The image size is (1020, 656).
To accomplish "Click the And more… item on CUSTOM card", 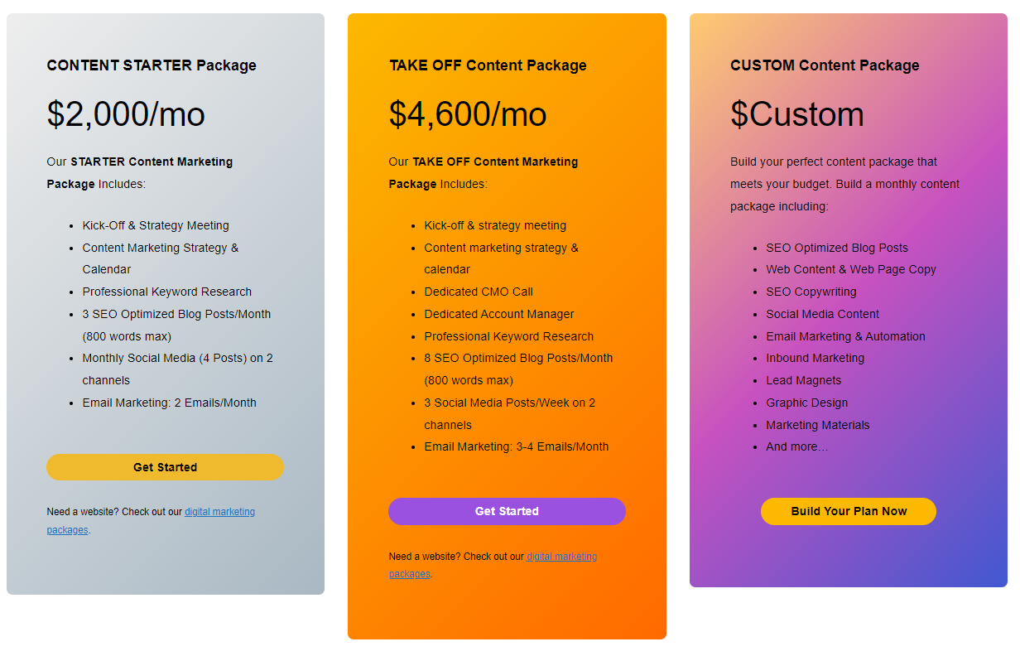I will pos(796,446).
